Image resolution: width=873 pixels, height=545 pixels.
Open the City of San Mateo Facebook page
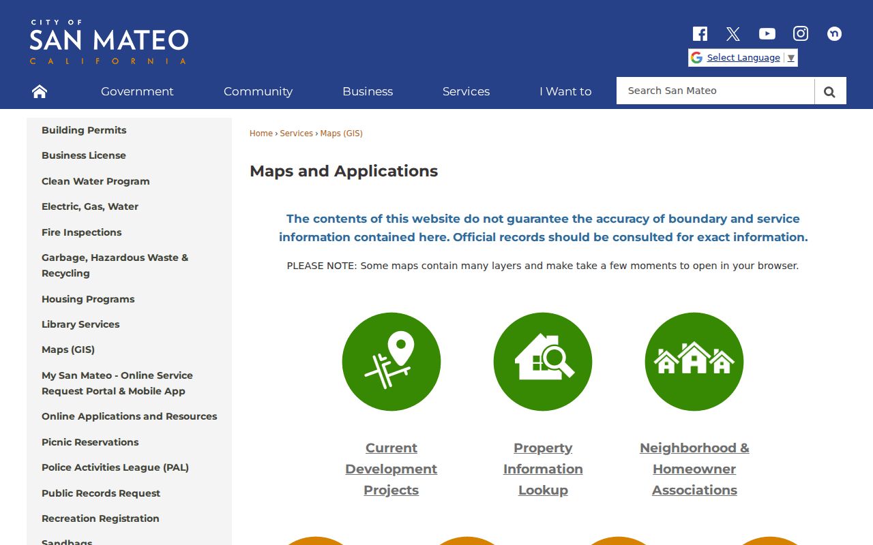[700, 33]
